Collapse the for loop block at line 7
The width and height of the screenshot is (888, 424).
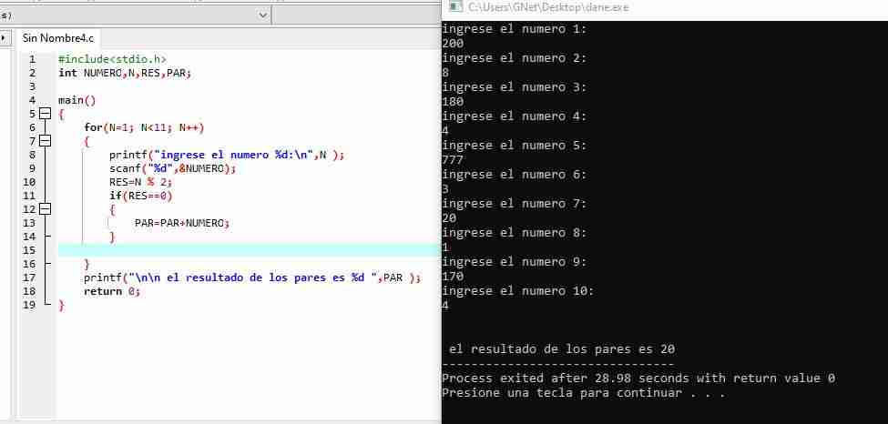45,141
